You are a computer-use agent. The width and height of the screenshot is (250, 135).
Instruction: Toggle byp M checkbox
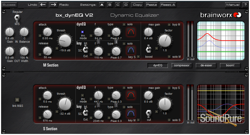(169, 24)
